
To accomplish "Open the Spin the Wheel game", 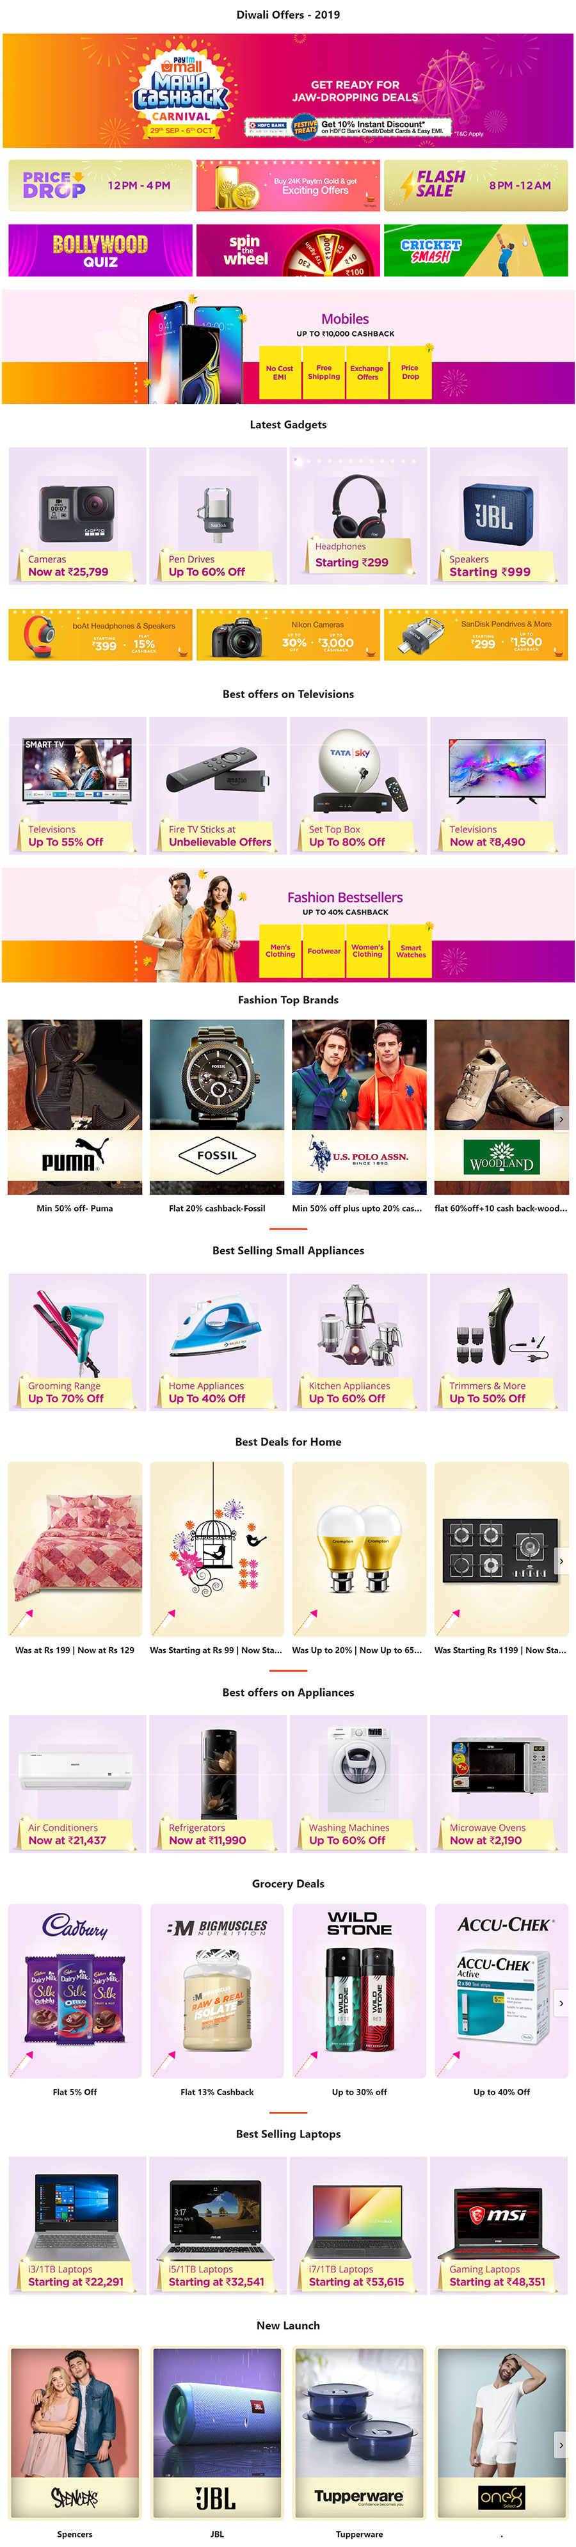I will (x=287, y=250).
